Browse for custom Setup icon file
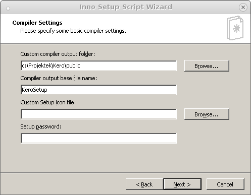This screenshot has width=251, height=195. [207, 114]
